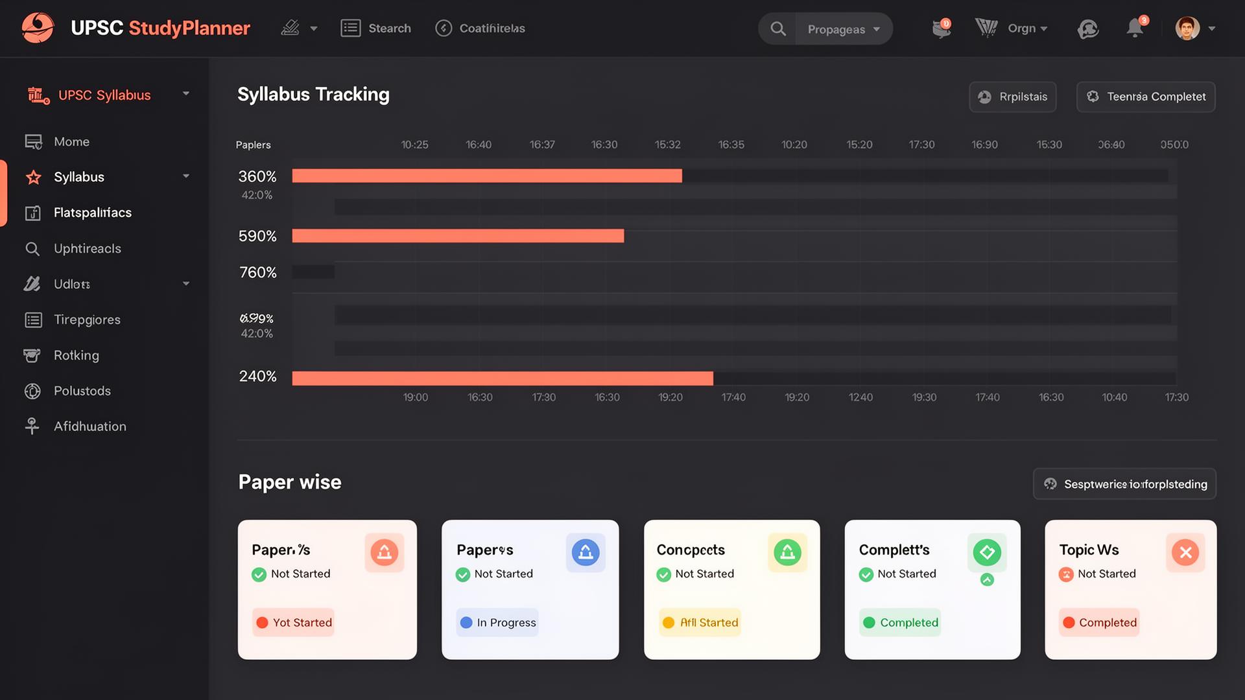The width and height of the screenshot is (1245, 700).
Task: Click the 19:00 time label below the chart
Action: pyautogui.click(x=416, y=397)
